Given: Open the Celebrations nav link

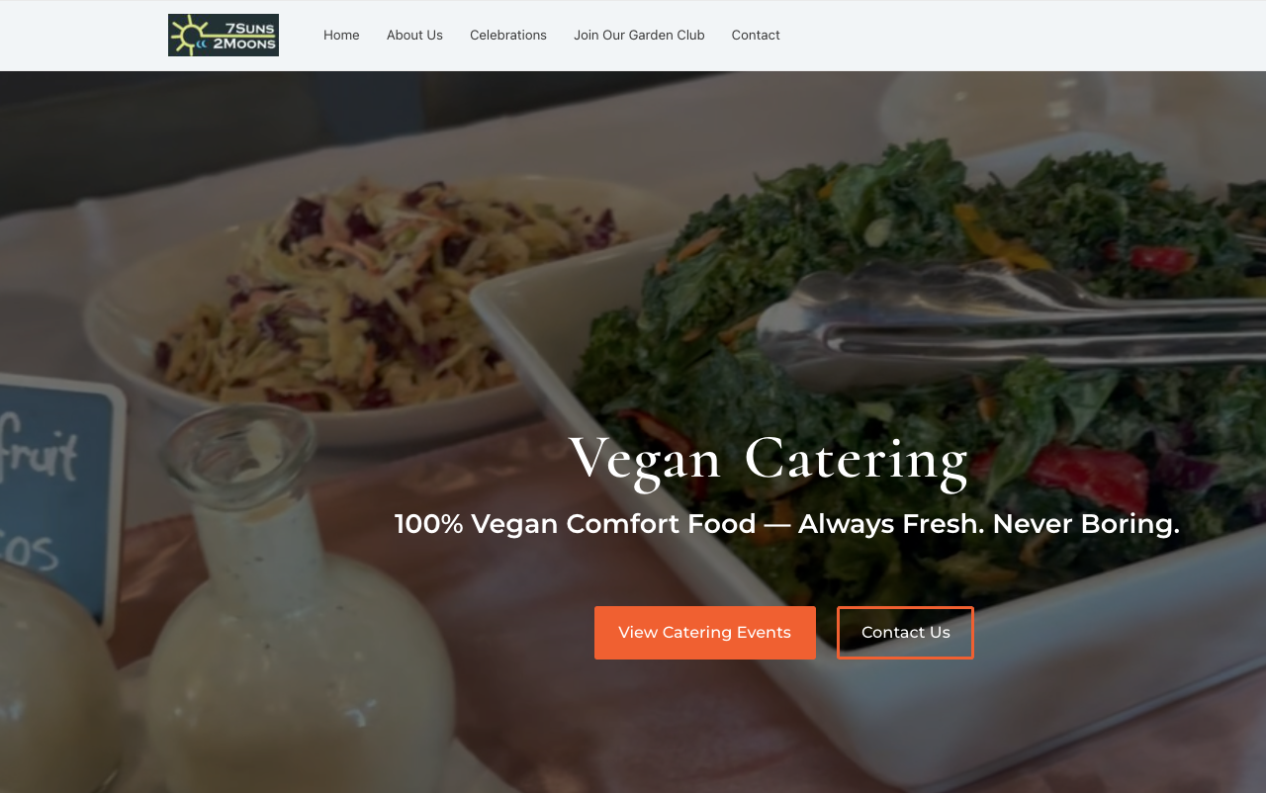Looking at the screenshot, I should click(x=508, y=35).
